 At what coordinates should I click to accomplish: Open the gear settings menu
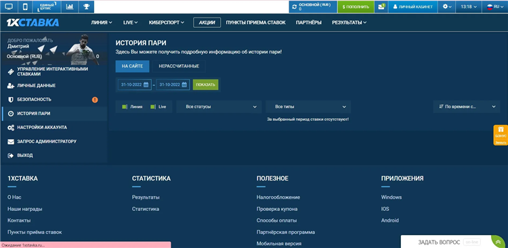click(447, 7)
